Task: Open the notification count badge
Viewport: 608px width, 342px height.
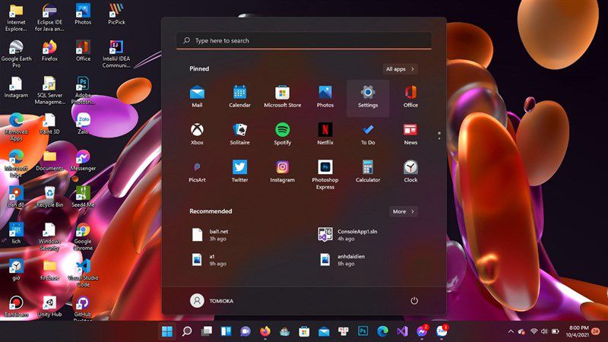Action: tap(596, 331)
